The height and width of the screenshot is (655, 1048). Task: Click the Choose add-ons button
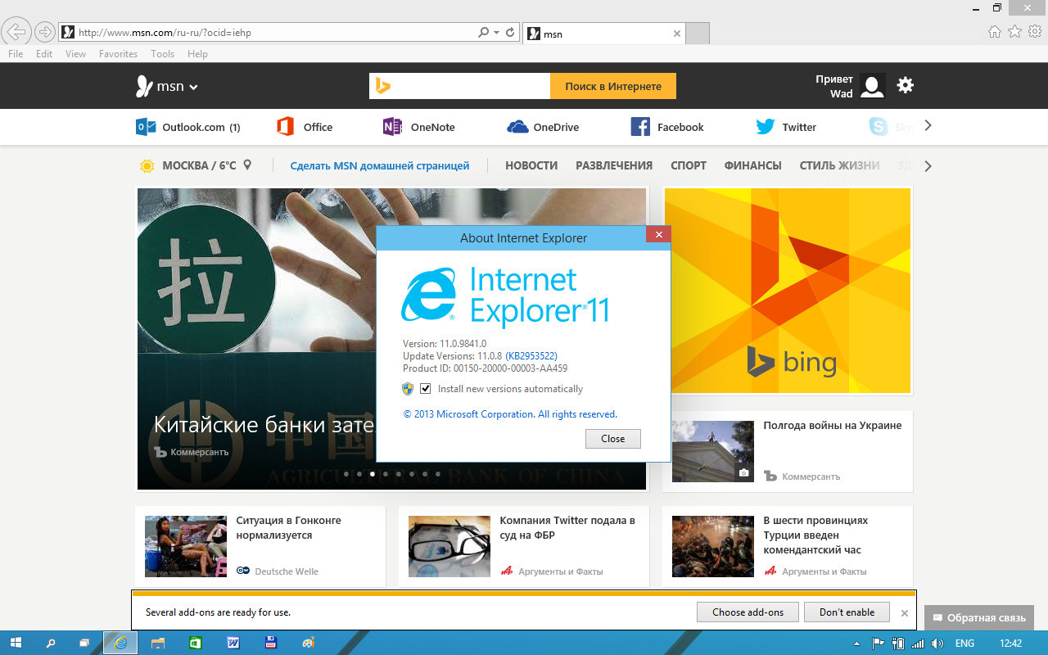coord(748,612)
